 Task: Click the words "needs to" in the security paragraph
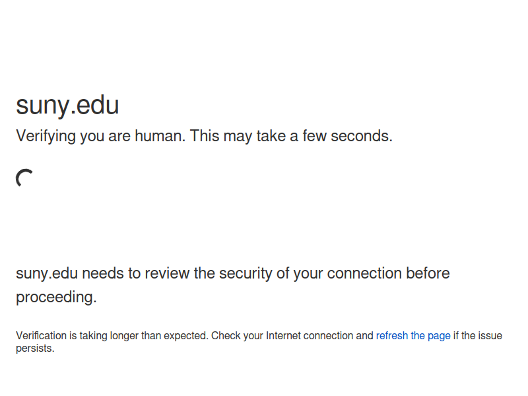tap(111, 273)
